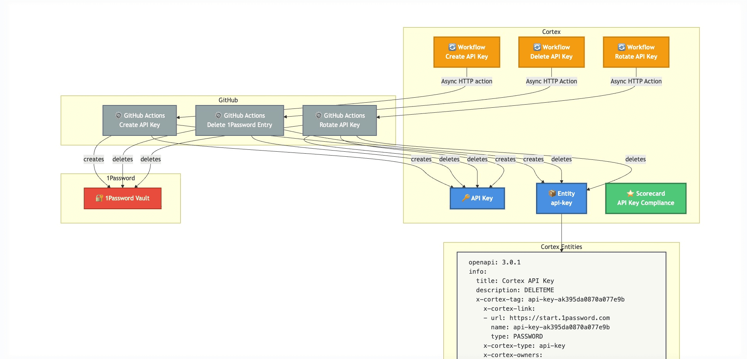Click the Async HTTP Action label under Rotate API Key
747x359 pixels.
coord(636,81)
